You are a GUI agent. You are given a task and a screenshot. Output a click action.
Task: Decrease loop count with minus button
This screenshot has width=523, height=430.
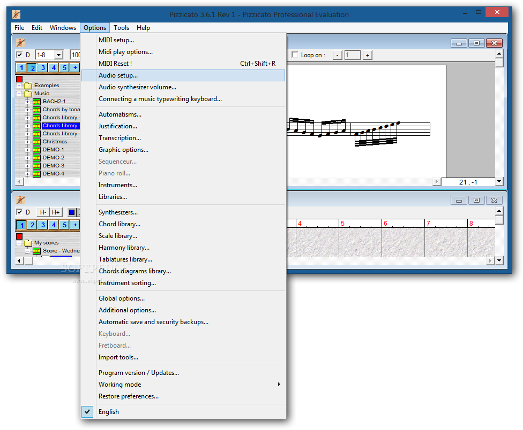click(x=338, y=55)
